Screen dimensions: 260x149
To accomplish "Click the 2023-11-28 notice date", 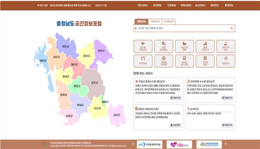I will click(x=101, y=5).
